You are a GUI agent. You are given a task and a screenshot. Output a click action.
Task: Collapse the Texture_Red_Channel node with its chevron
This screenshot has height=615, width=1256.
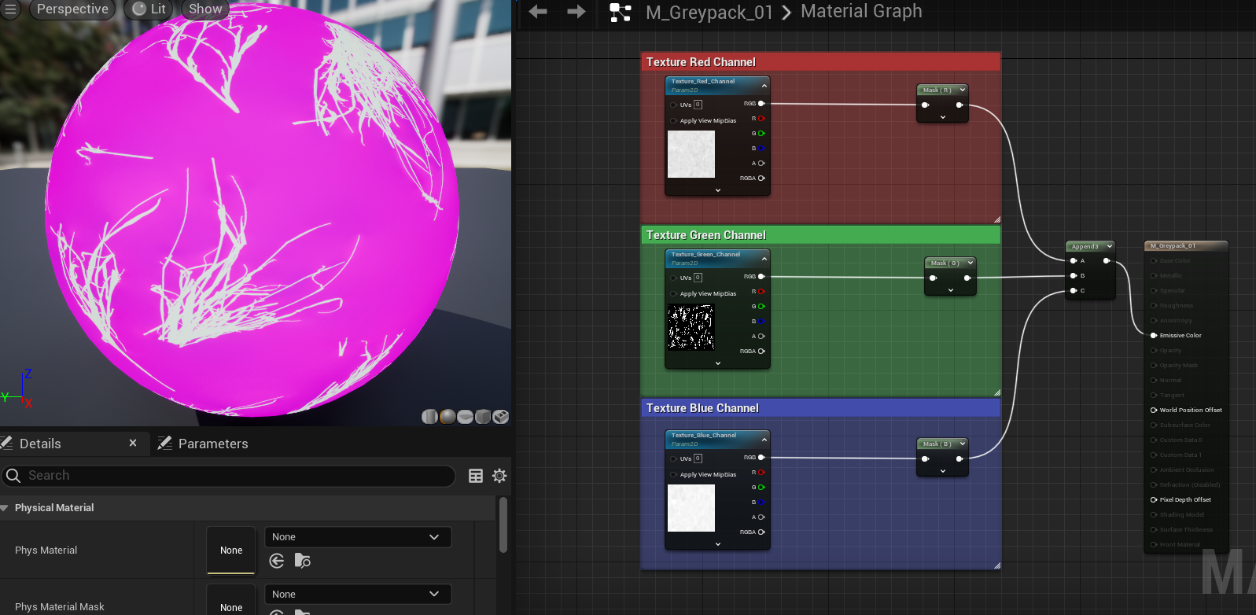(x=764, y=86)
